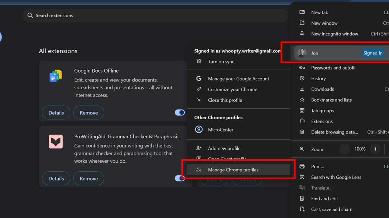
Task: Click the New window icon in Chrome menu
Action: pyautogui.click(x=302, y=23)
